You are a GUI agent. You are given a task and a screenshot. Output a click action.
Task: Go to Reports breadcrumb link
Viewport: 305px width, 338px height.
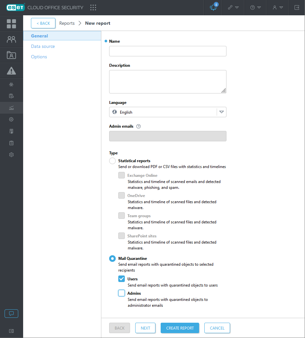pyautogui.click(x=67, y=23)
